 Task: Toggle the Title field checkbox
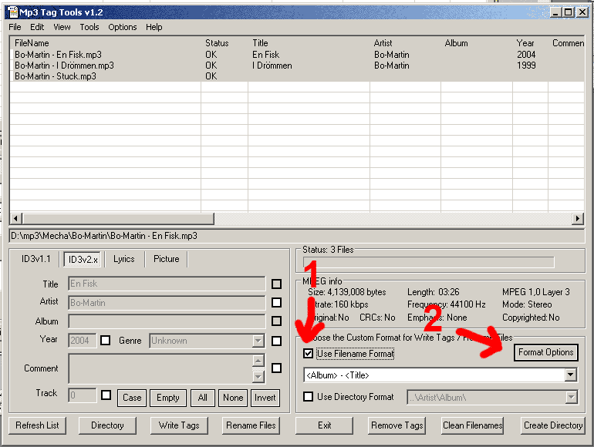276,284
